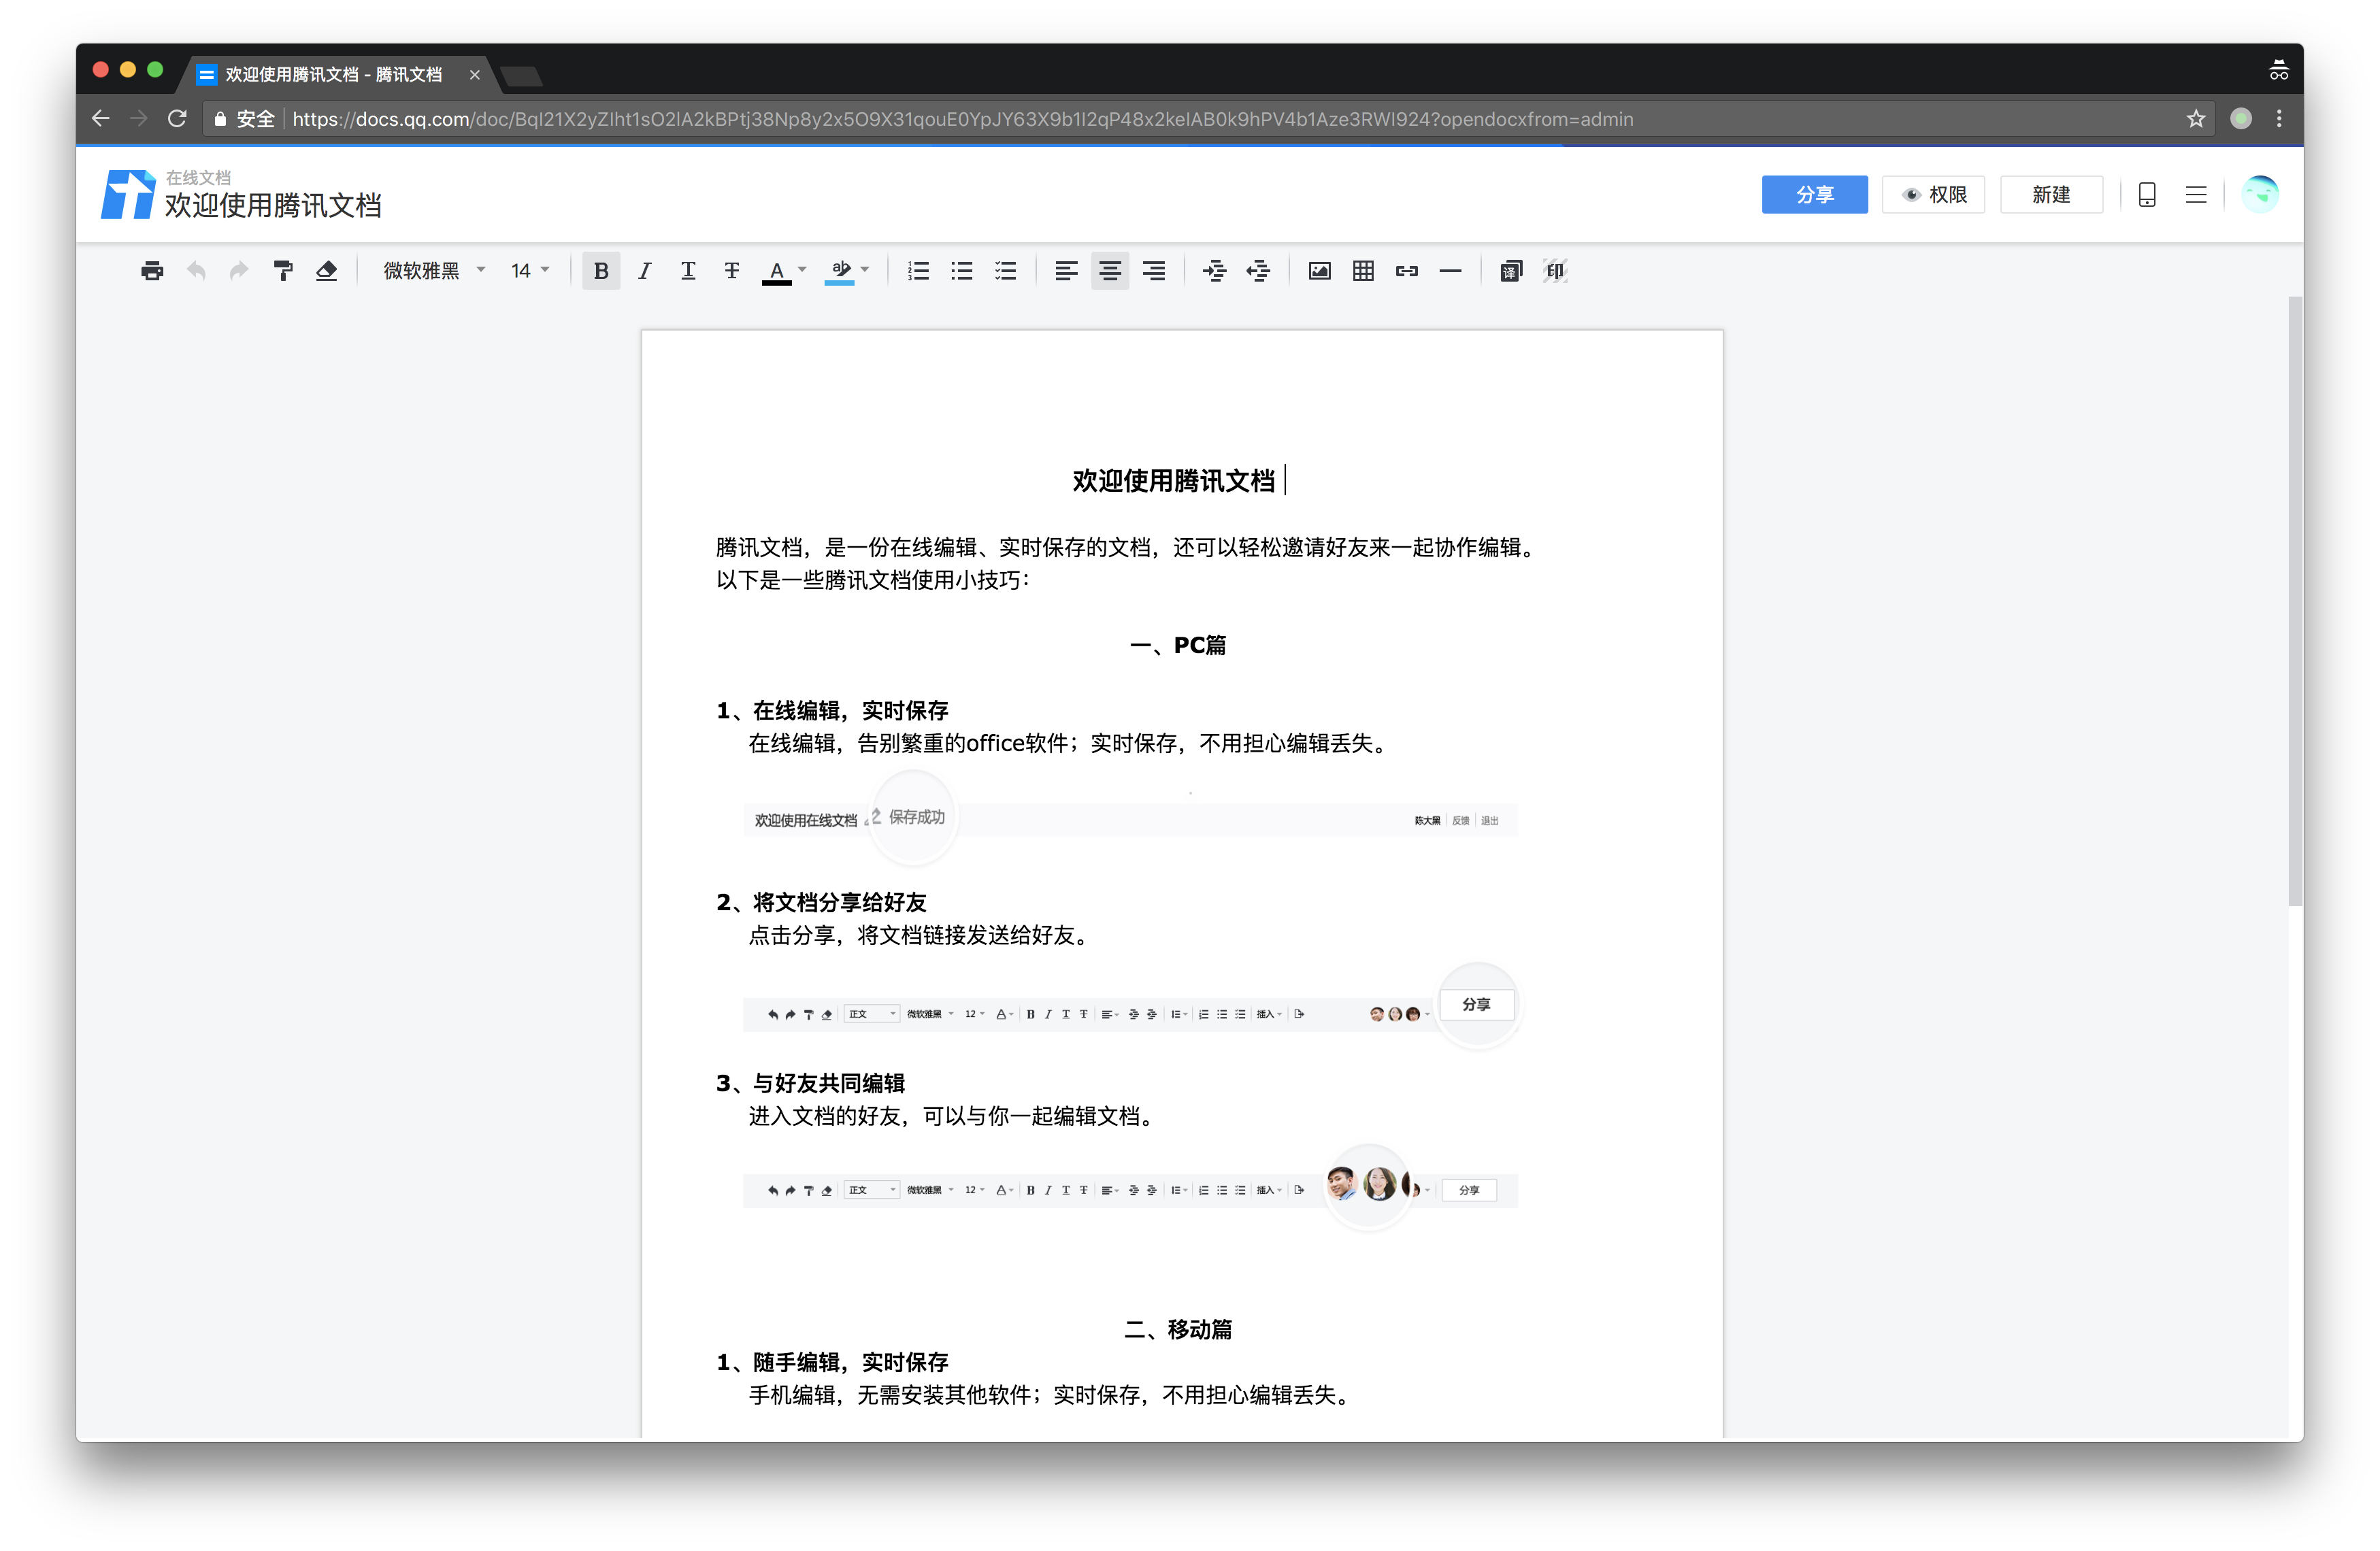Align text to the left

(x=1066, y=271)
